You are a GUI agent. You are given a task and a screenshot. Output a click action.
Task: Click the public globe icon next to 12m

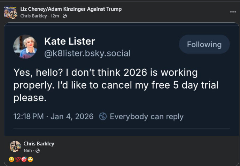pyautogui.click(x=65, y=16)
